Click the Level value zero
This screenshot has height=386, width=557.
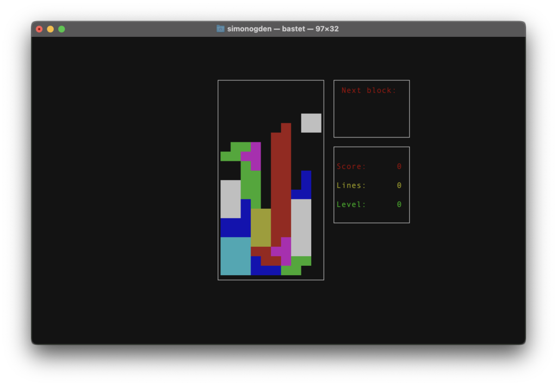[x=399, y=204]
